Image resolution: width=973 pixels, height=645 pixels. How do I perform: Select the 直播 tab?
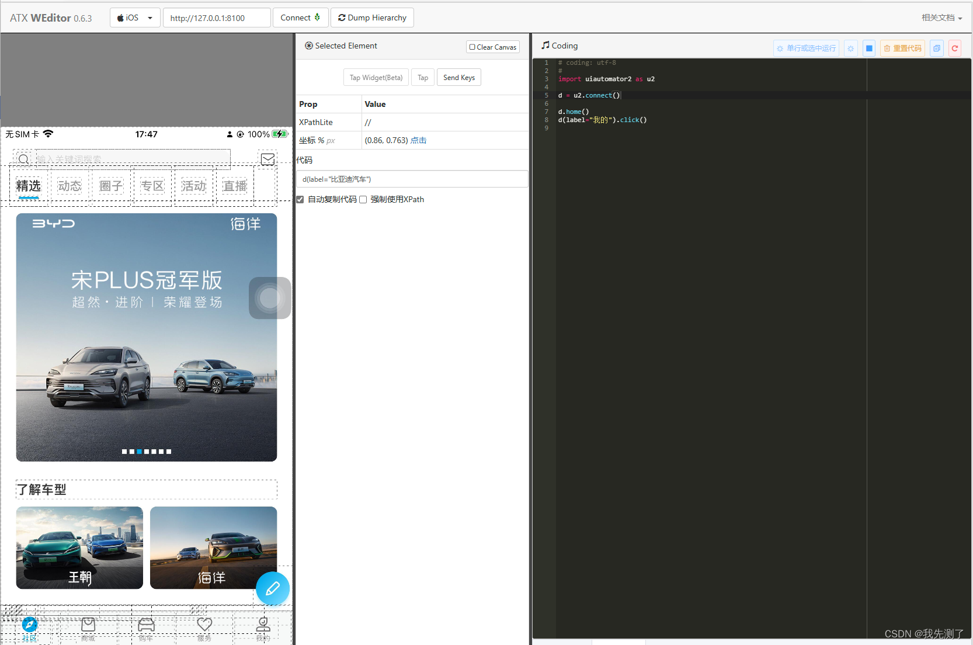click(235, 186)
